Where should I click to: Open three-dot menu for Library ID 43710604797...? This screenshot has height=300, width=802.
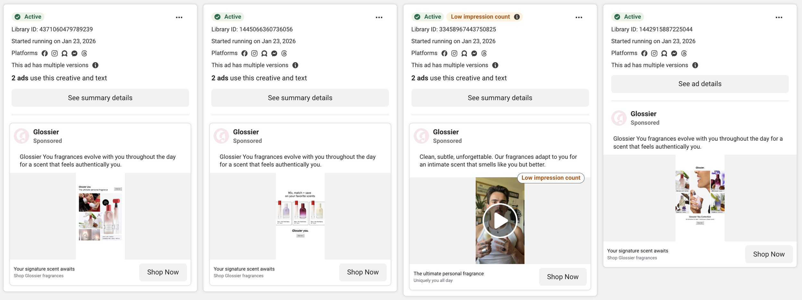click(179, 17)
